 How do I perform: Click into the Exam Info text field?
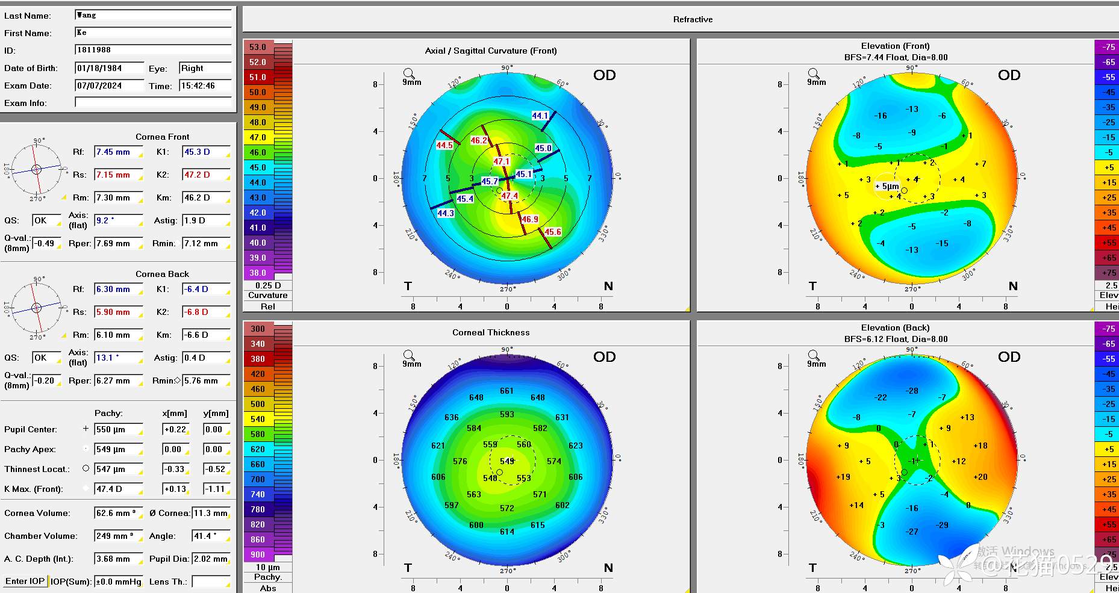[153, 102]
